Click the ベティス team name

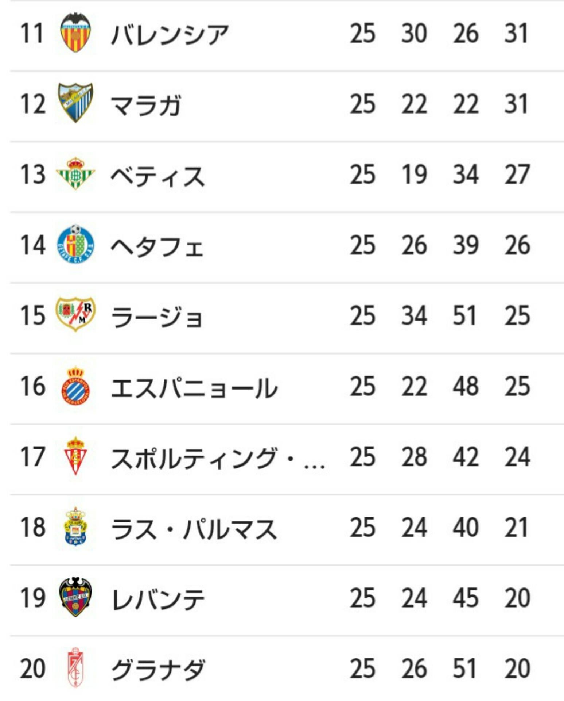(x=157, y=176)
